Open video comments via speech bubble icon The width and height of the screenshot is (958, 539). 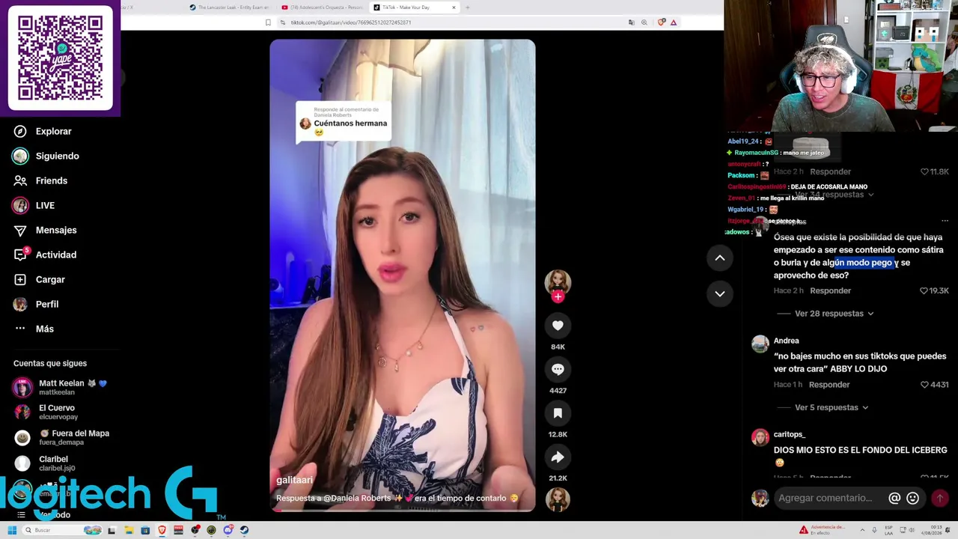click(558, 369)
